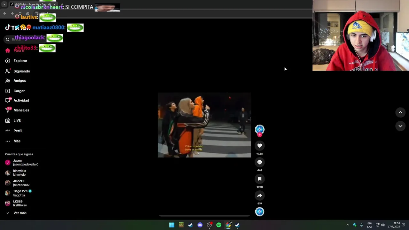Switch the ESP LAA keyboard language
Image resolution: width=409 pixels, height=230 pixels.
[x=370, y=225]
